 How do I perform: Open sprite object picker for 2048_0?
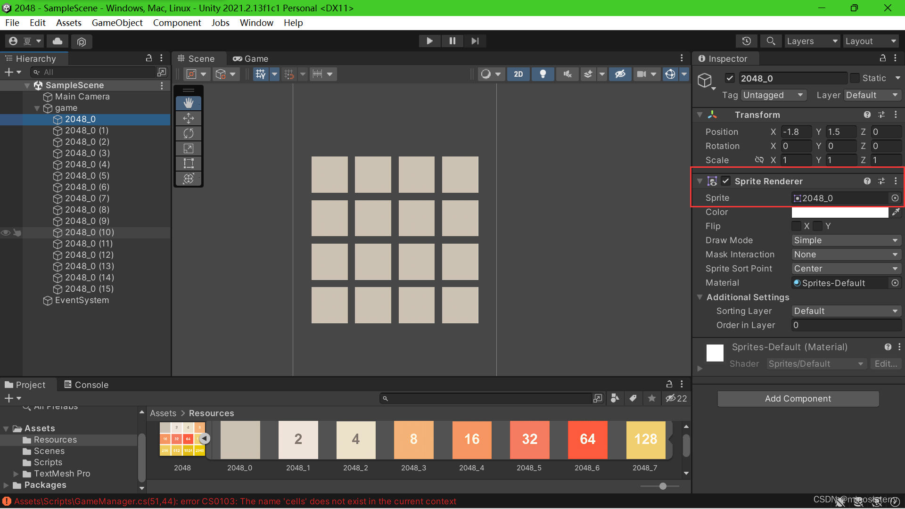coord(895,198)
